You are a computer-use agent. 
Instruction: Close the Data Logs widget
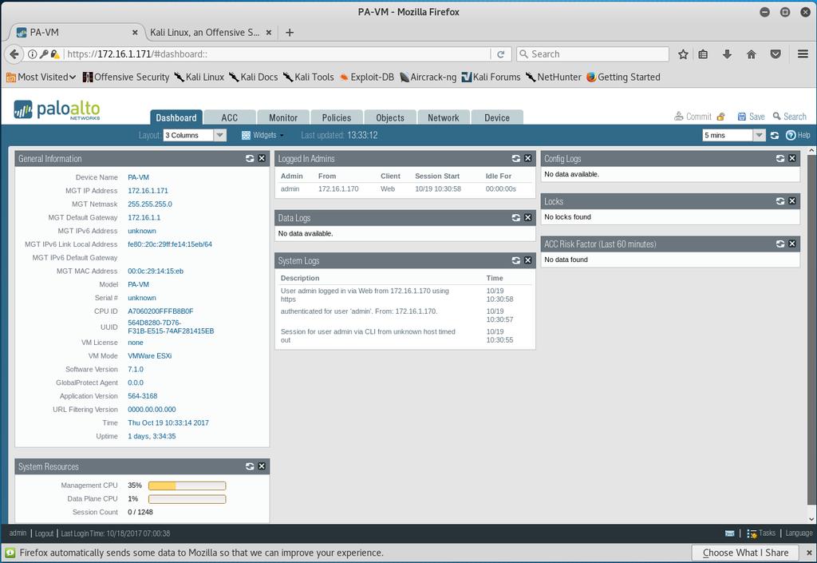point(528,218)
